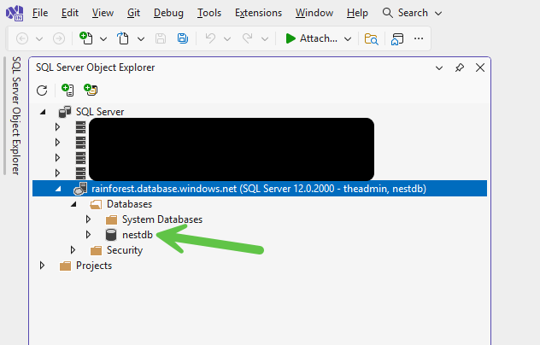Open the Edit menu

pos(70,13)
